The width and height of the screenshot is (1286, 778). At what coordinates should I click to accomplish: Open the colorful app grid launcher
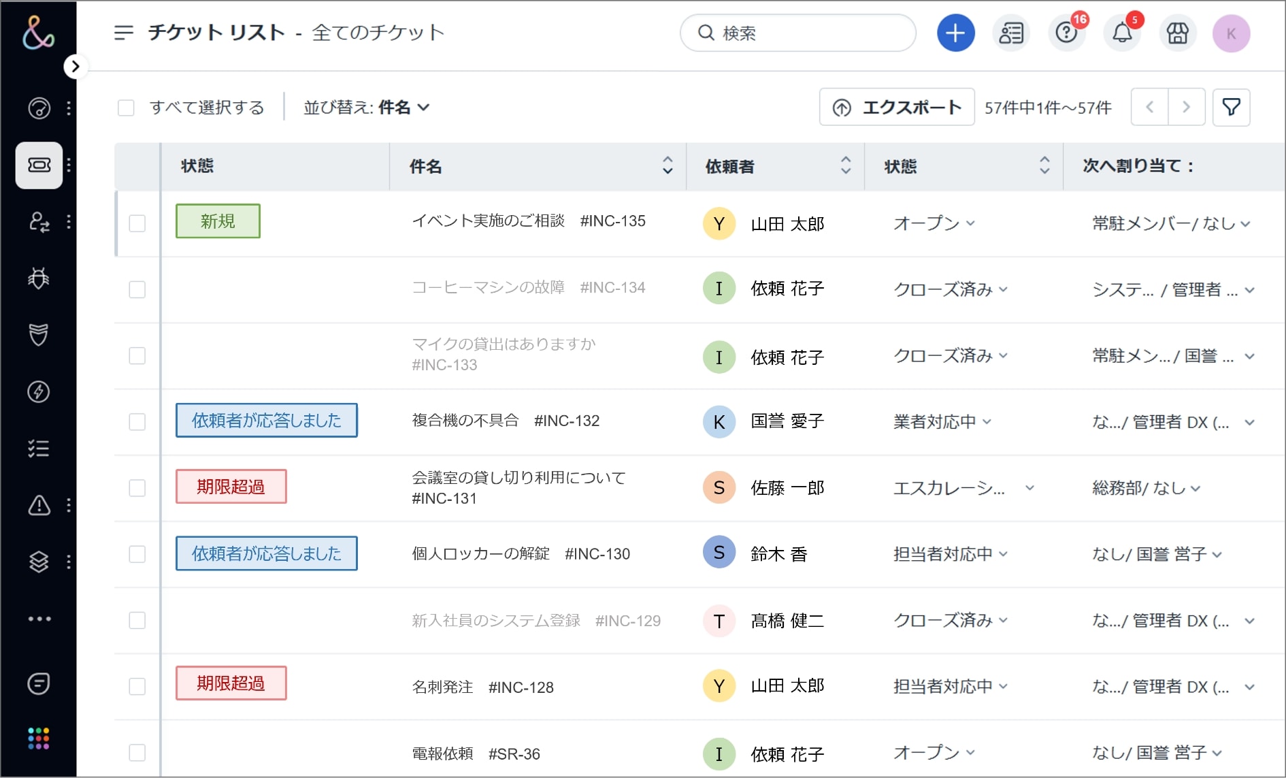39,738
